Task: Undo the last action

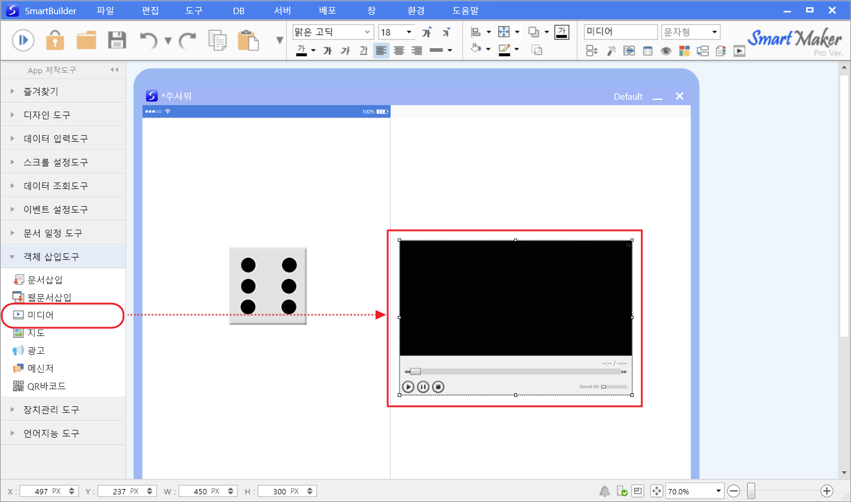Action: click(x=148, y=40)
